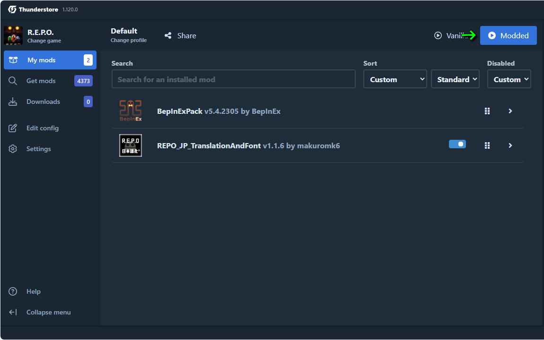Click the Edit config pencil icon
This screenshot has height=340, width=544.
click(13, 128)
